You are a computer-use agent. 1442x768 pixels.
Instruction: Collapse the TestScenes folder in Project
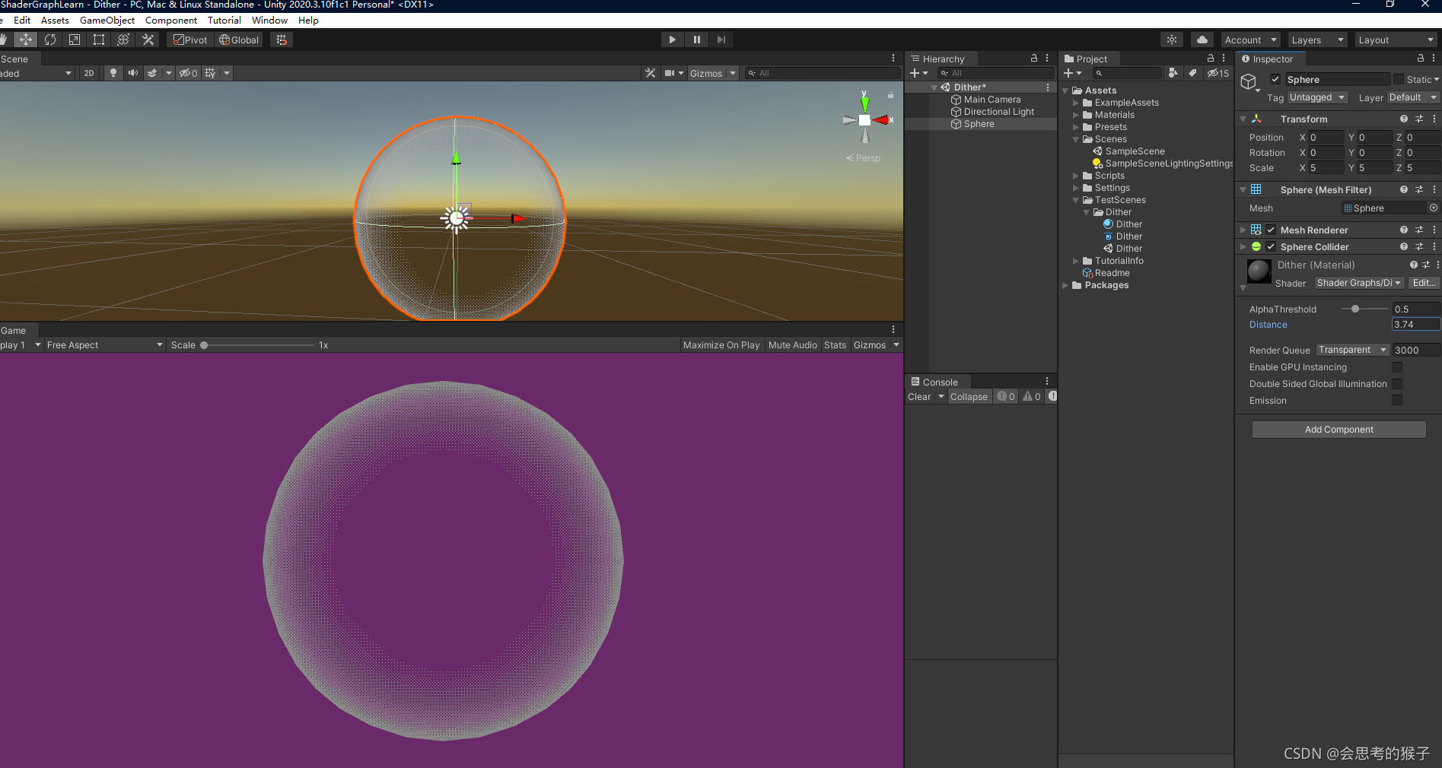click(x=1074, y=200)
